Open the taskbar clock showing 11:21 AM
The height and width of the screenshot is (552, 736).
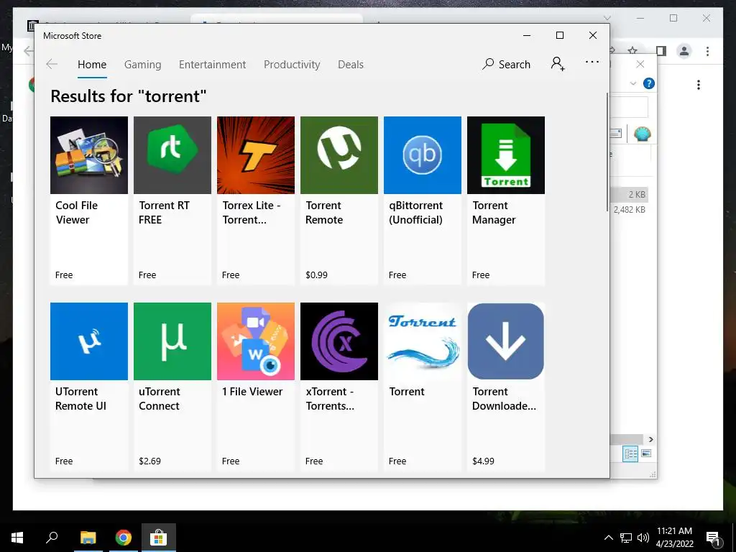[674, 538]
